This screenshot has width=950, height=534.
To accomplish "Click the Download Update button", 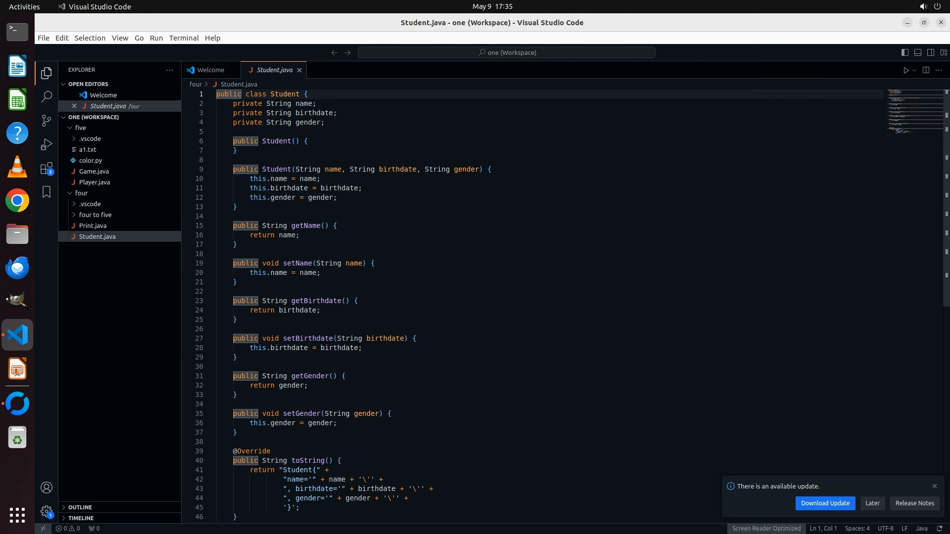I will point(825,503).
